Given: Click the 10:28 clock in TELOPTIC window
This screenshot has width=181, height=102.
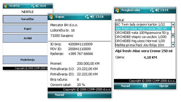Looking at the screenshot, I should [x=43, y=6].
